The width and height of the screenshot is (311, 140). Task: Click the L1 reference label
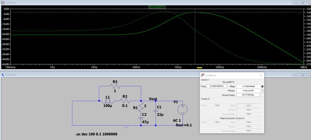click(x=108, y=97)
